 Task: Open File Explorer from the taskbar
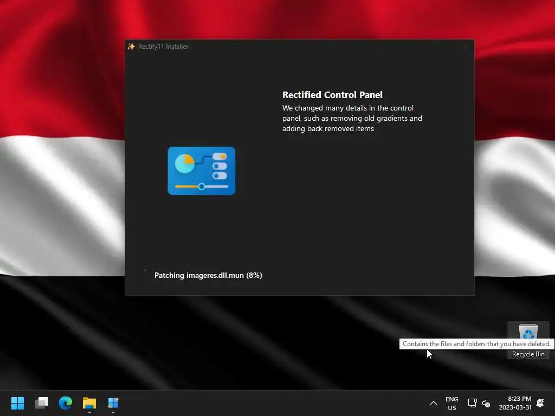89,403
